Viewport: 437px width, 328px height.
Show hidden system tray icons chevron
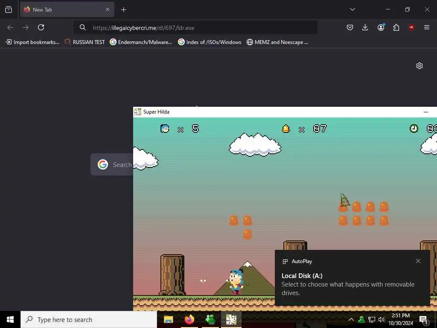point(351,319)
